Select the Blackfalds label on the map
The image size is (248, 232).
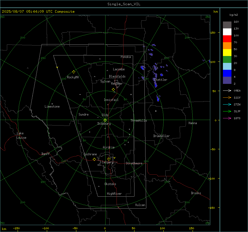pyautogui.click(x=117, y=76)
